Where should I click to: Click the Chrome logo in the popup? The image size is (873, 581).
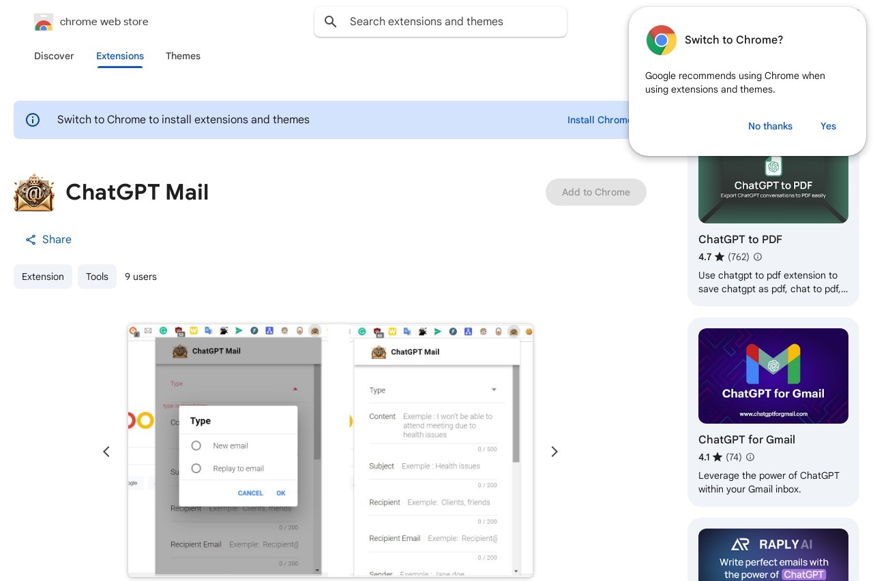click(x=661, y=40)
